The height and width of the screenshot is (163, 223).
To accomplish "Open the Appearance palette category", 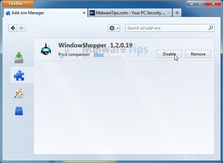I will click(19, 93).
